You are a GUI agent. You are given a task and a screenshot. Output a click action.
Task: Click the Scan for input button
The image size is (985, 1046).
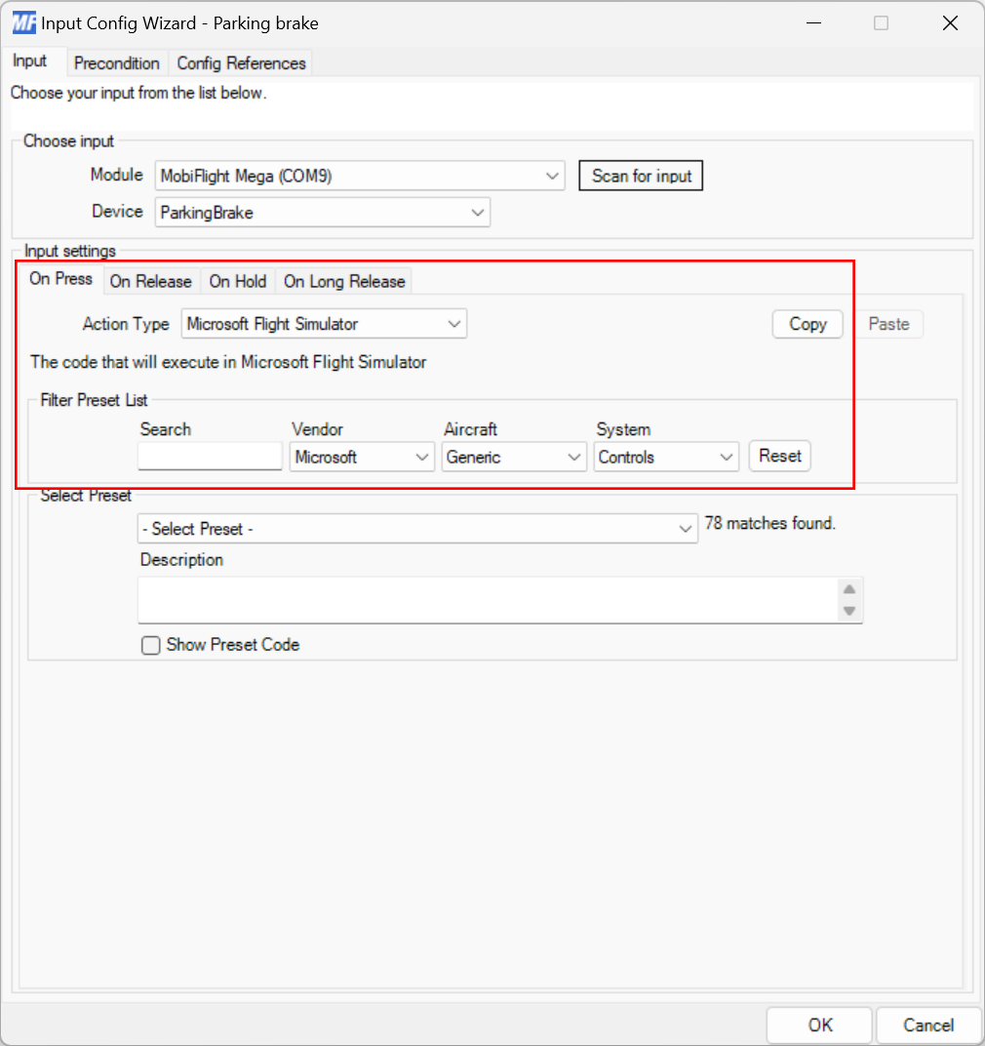pos(641,176)
